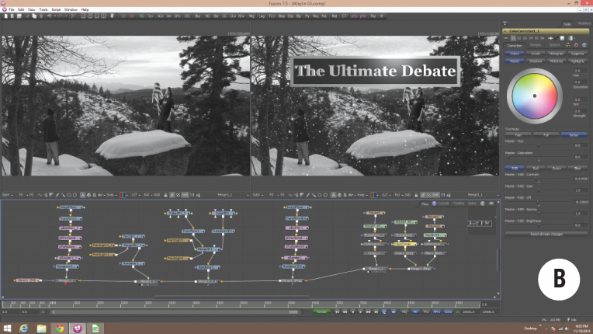Screen dimensions: 593x334
Task: Adjust the Master Hue slider
Action: (x=539, y=145)
